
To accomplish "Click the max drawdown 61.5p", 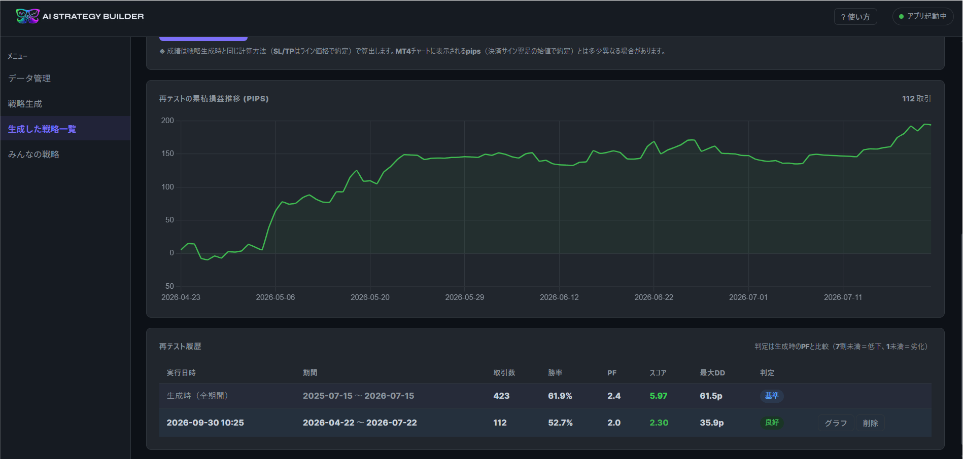I will [x=711, y=396].
